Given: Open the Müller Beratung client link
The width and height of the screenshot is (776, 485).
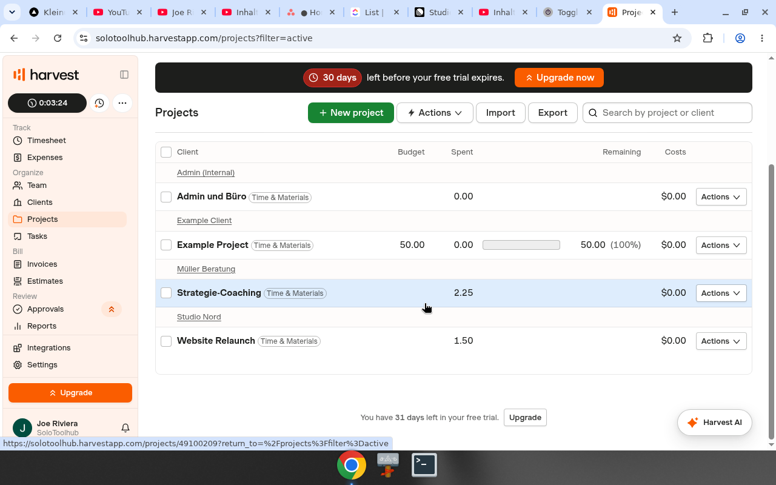Looking at the screenshot, I should (206, 269).
